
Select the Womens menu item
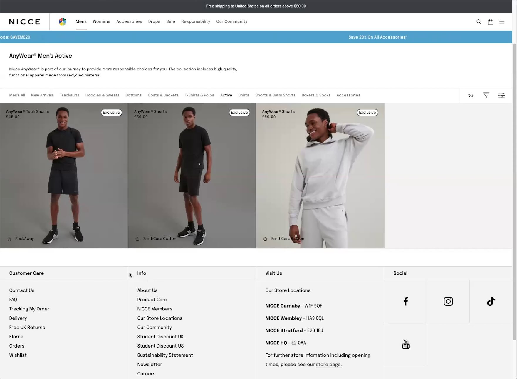coord(101,21)
